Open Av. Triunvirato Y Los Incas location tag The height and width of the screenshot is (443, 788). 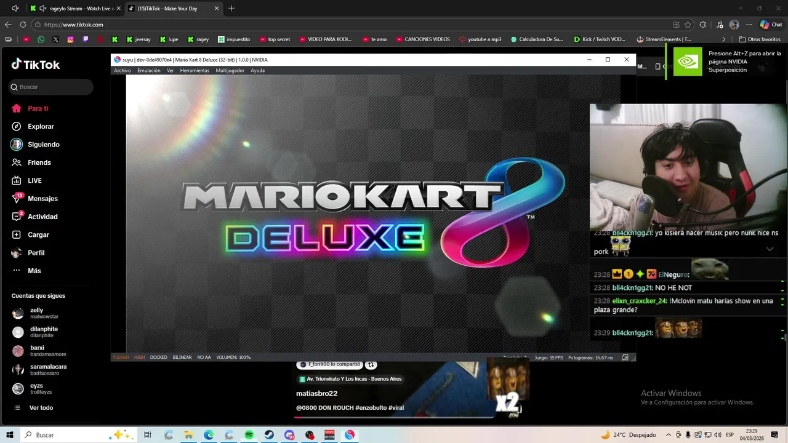(x=351, y=379)
